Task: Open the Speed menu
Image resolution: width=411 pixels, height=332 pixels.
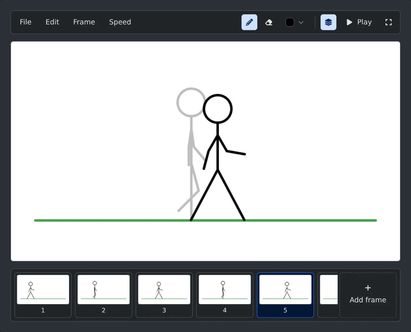Action: tap(120, 22)
